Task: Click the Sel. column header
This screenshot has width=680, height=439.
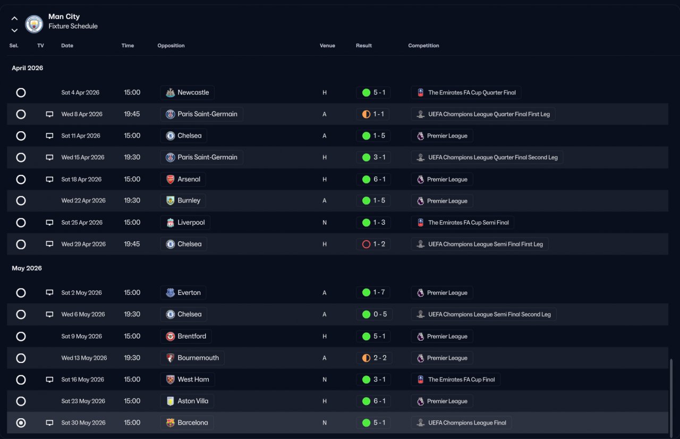Action: (14, 46)
